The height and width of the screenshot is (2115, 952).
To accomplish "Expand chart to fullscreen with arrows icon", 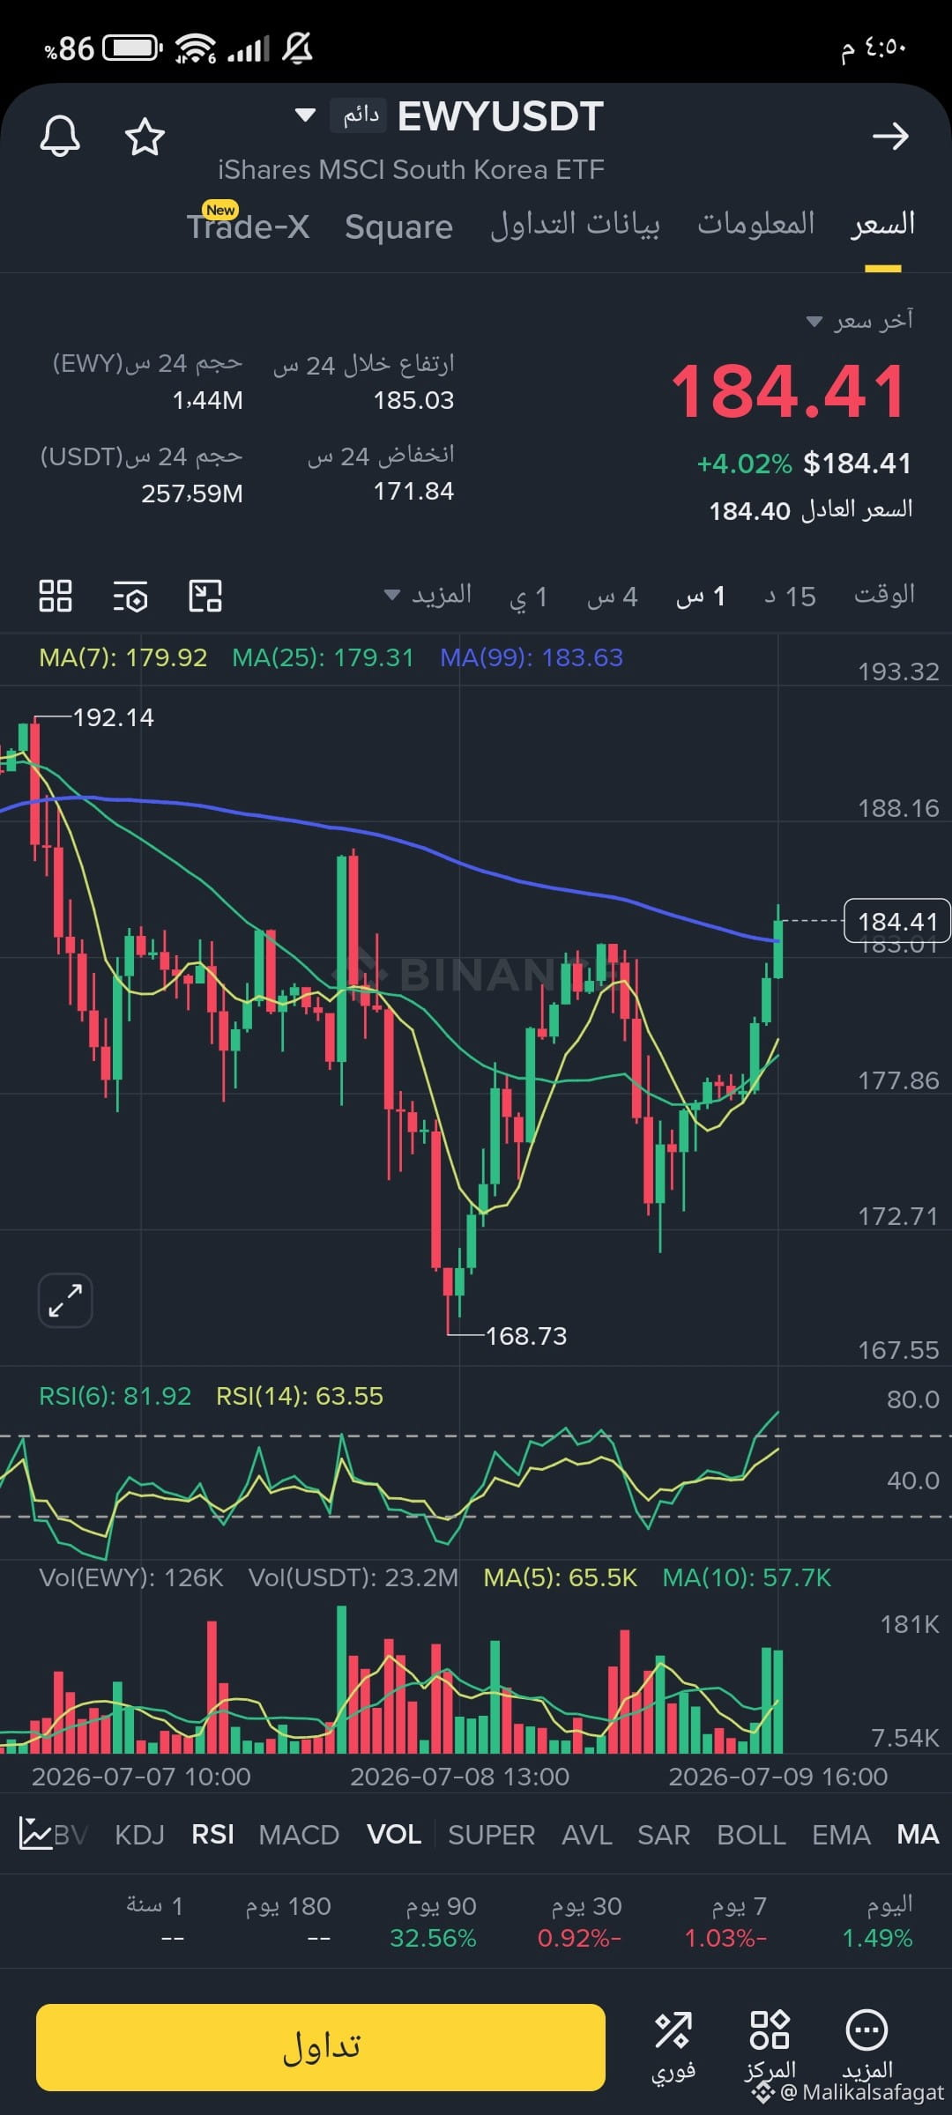I will (x=65, y=1300).
